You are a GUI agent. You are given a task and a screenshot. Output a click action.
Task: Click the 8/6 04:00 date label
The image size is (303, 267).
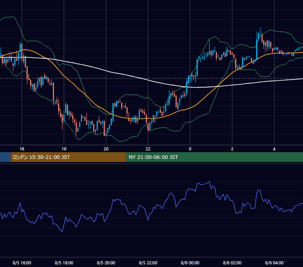point(274,263)
